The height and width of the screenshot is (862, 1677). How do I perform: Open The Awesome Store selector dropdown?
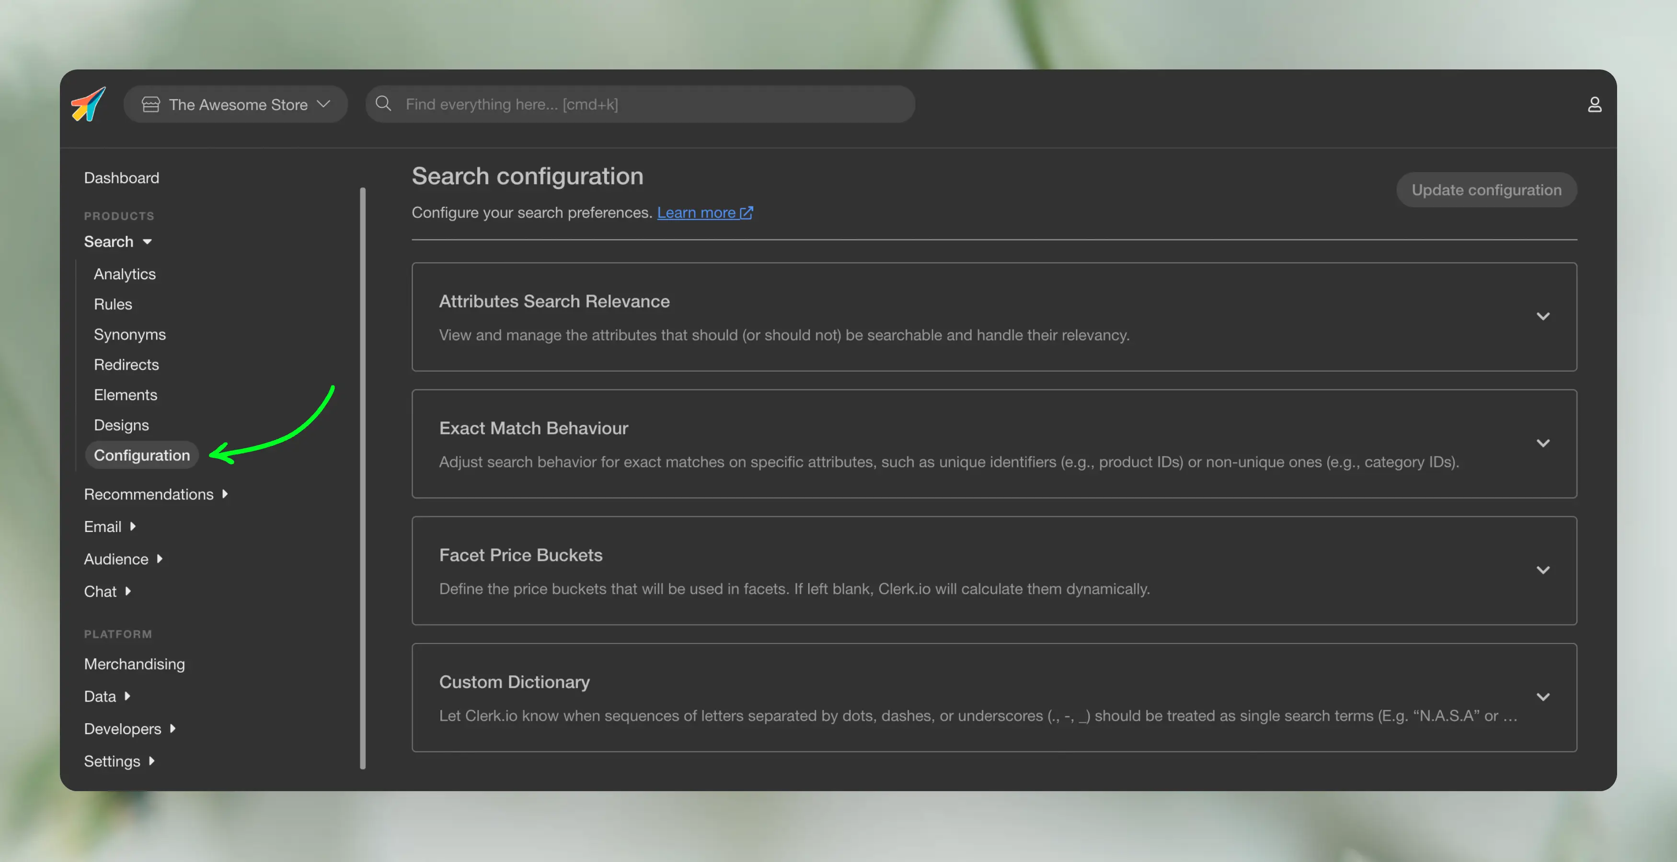[x=236, y=104]
